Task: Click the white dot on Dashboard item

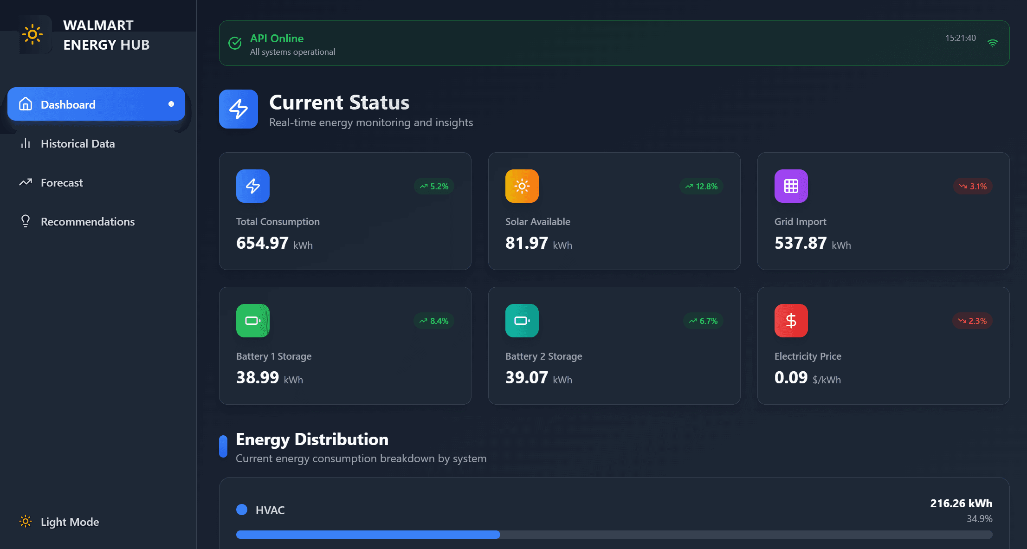Action: [x=171, y=104]
